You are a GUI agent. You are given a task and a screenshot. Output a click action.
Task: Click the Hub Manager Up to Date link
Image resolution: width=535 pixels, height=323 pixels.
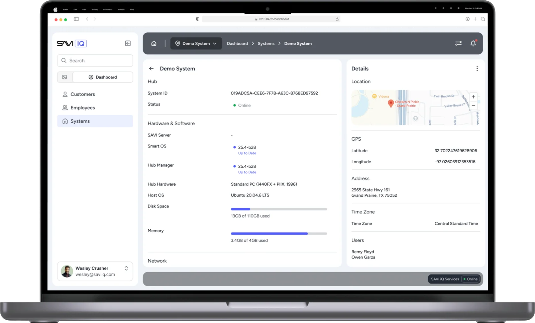point(247,172)
